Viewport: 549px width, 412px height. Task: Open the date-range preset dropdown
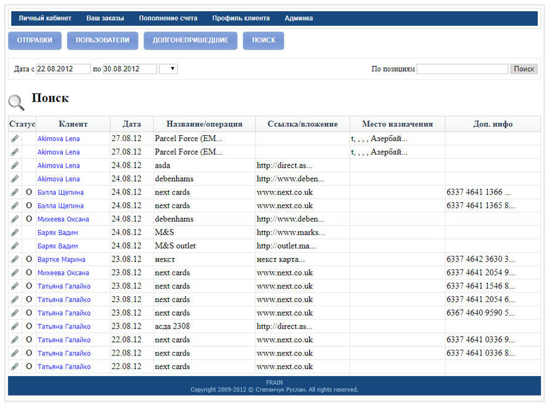(169, 69)
